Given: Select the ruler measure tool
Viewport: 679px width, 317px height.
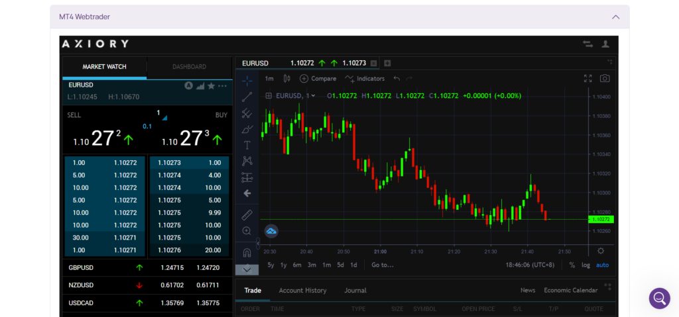Looking at the screenshot, I should pyautogui.click(x=247, y=214).
